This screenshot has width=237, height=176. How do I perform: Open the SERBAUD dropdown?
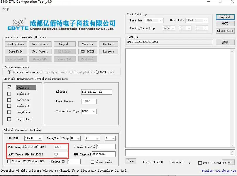[33, 138]
